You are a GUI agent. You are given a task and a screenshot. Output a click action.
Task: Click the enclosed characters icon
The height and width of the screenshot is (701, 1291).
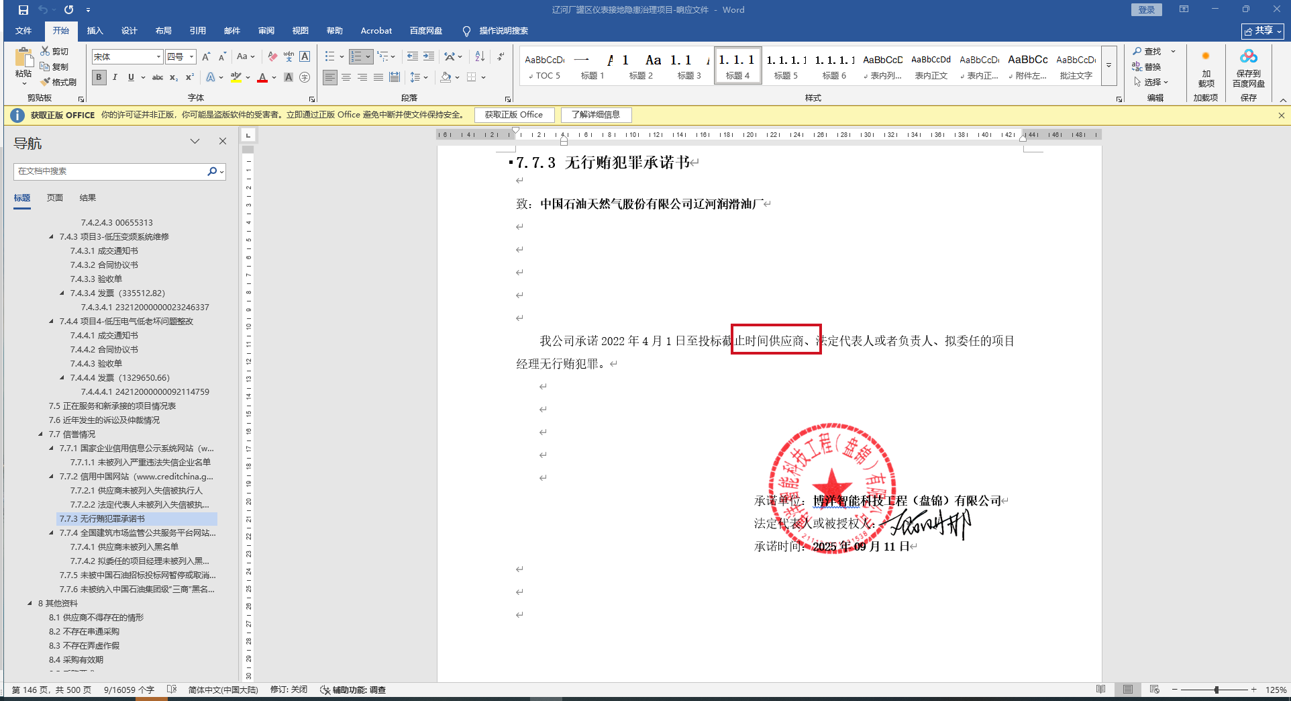point(305,77)
